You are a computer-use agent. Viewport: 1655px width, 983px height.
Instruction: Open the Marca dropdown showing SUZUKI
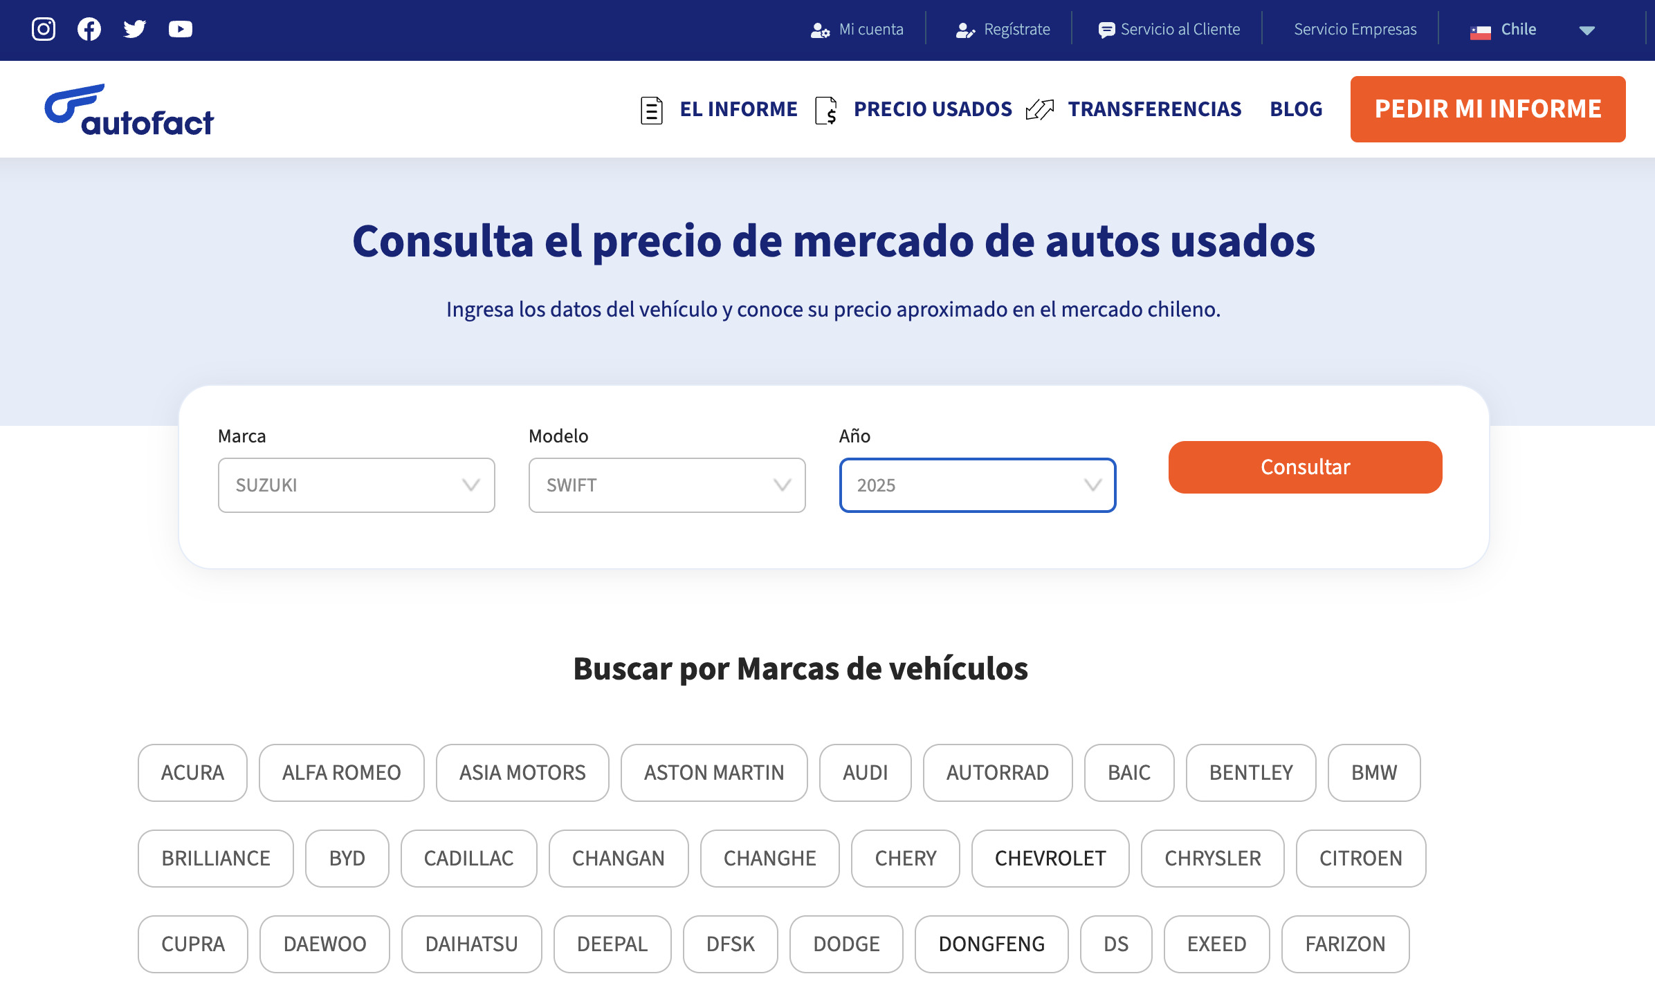tap(356, 485)
